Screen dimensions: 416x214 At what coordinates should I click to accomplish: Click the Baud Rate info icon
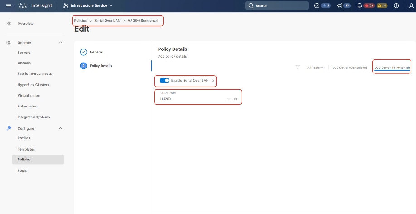pyautogui.click(x=235, y=99)
